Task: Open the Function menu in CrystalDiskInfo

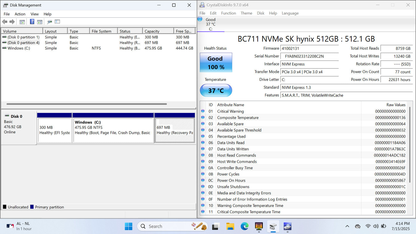Action: point(228,13)
